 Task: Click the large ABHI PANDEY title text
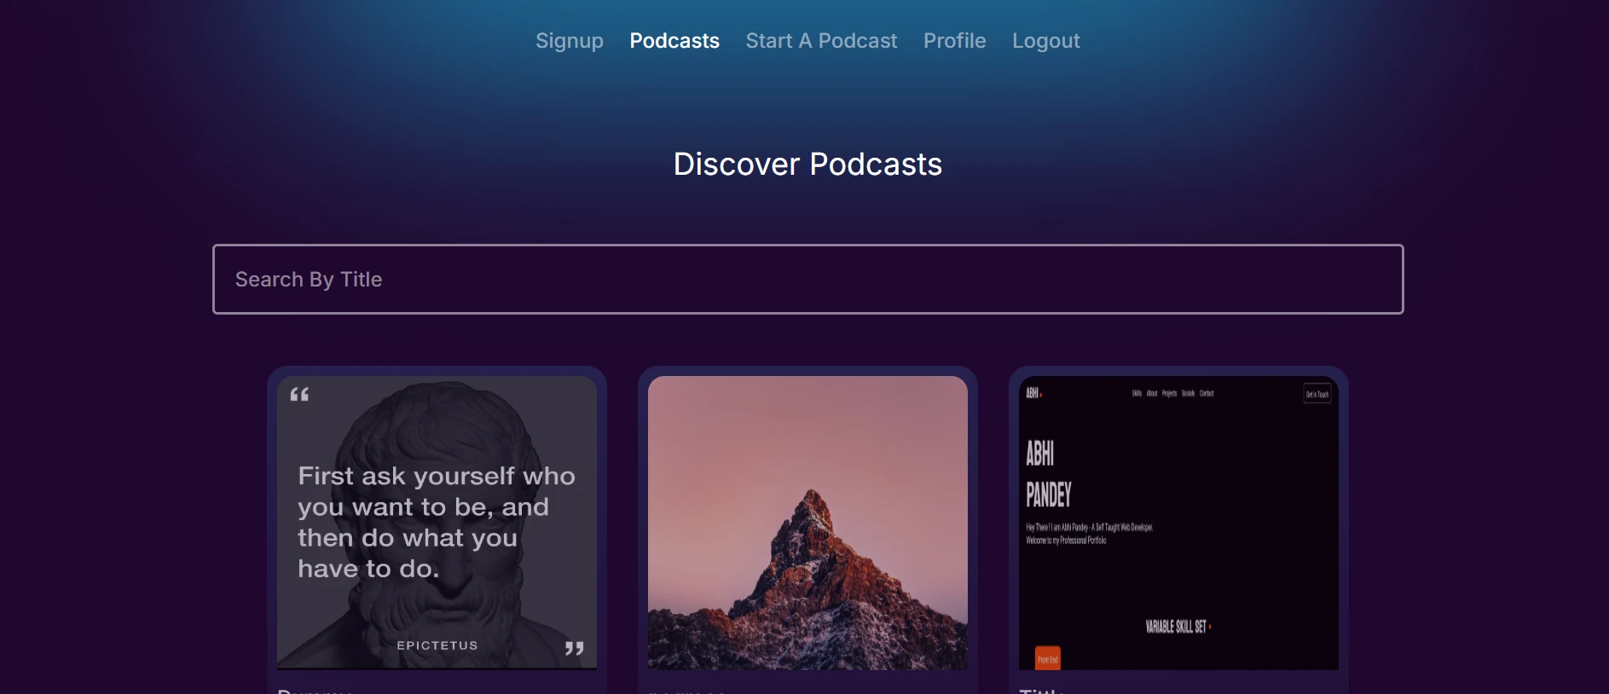pos(1048,474)
